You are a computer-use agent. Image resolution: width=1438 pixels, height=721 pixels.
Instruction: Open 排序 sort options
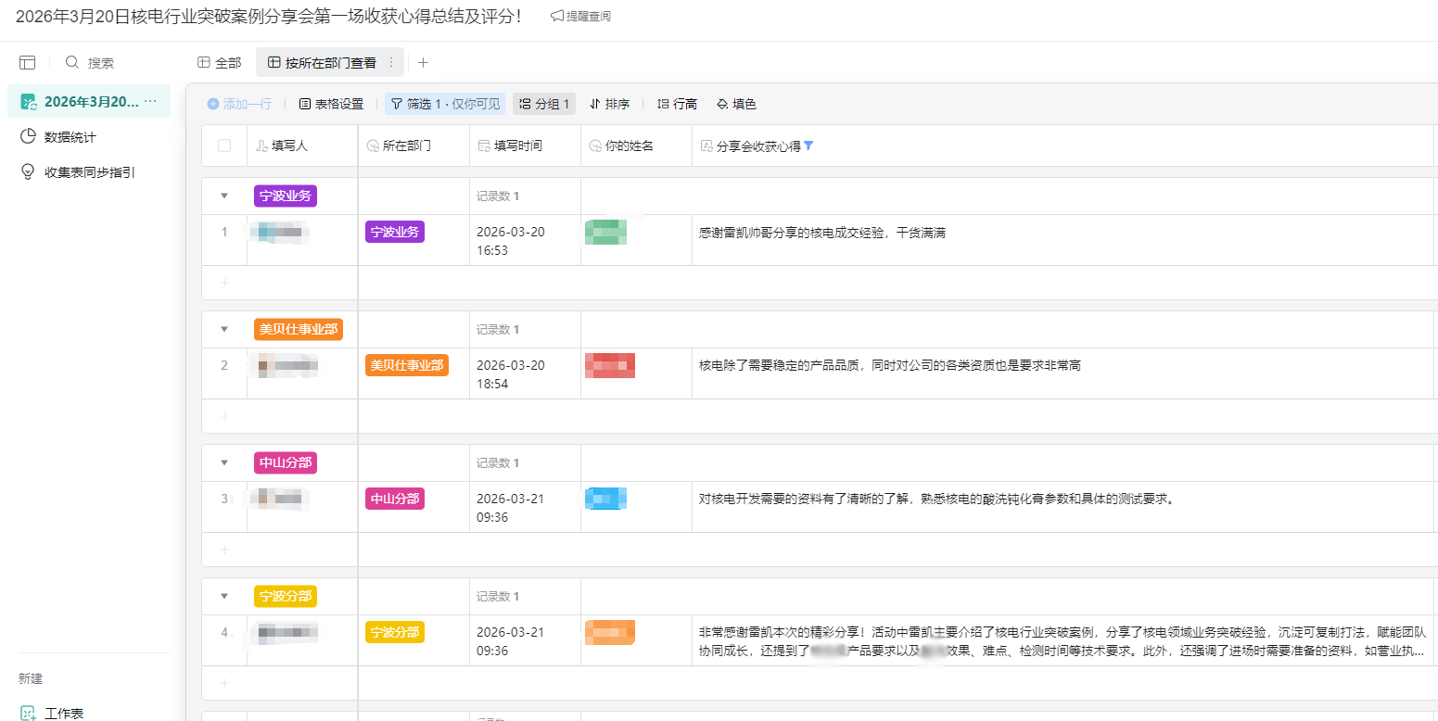pos(609,104)
